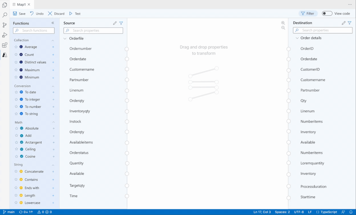
Task: Open Run and Debug icon in activity bar
Action: [5, 35]
